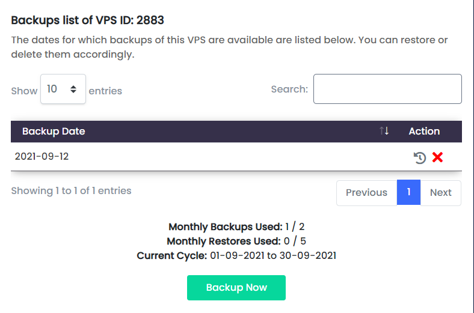Click the entries label beside the dropdown
This screenshot has height=313, width=474.
105,91
